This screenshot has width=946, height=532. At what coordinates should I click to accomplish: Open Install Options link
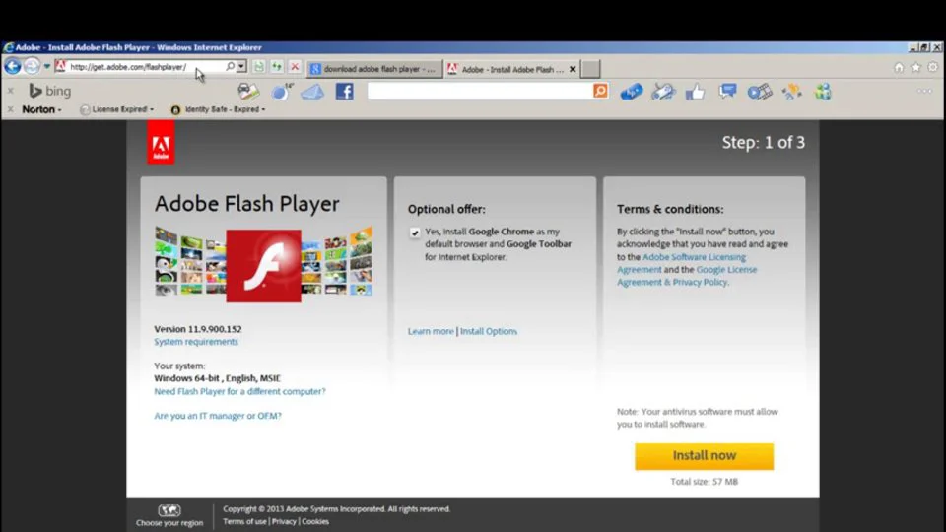point(489,331)
